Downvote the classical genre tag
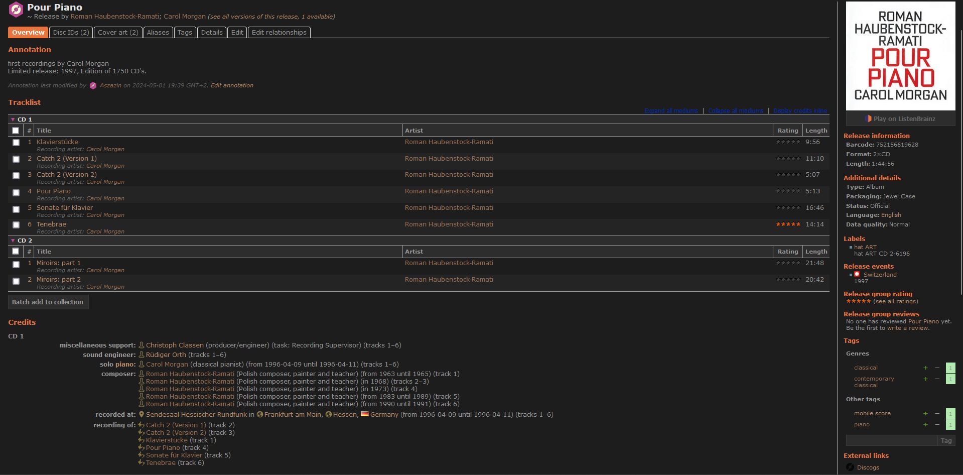Viewport: 963px width, 475px height. (937, 368)
